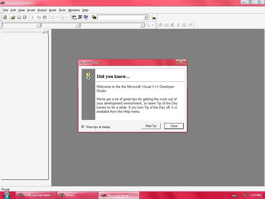Open the Window List icon
The height and width of the screenshot is (199, 265).
(86, 17)
